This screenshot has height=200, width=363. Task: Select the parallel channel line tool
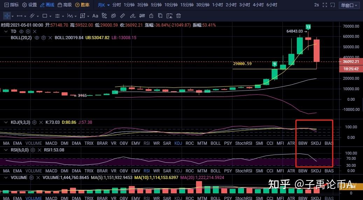pyautogui.click(x=32, y=16)
